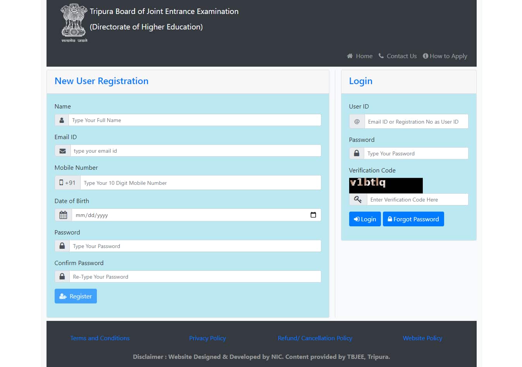The height and width of the screenshot is (367, 522).
Task: Click the person icon beside Name field
Action: [62, 120]
